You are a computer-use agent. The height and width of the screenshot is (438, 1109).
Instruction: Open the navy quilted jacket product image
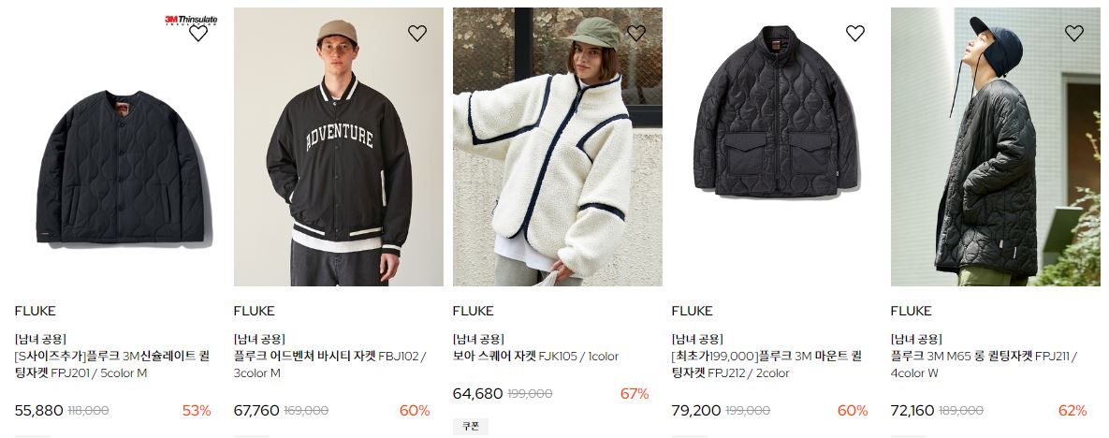120,147
